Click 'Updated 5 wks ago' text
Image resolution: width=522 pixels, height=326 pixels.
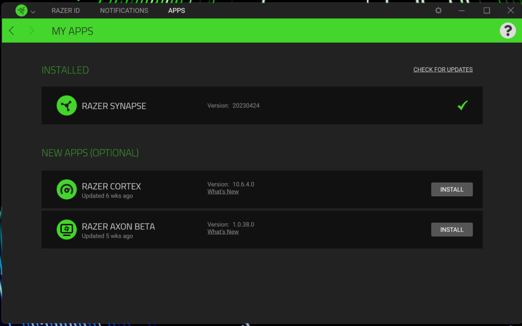(107, 236)
